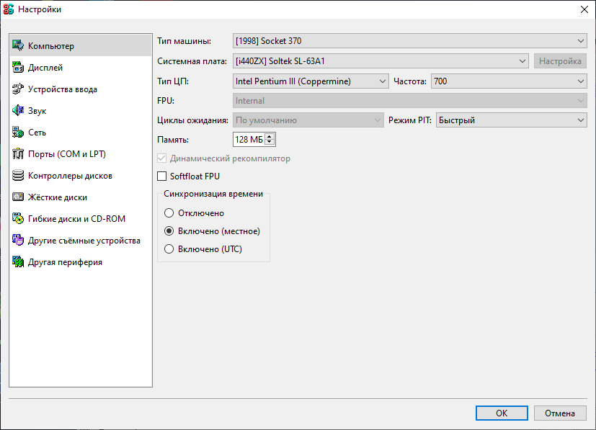Image resolution: width=596 pixels, height=430 pixels.
Task: Click the Дисплей monitor icon in sidebar
Action: tap(18, 68)
